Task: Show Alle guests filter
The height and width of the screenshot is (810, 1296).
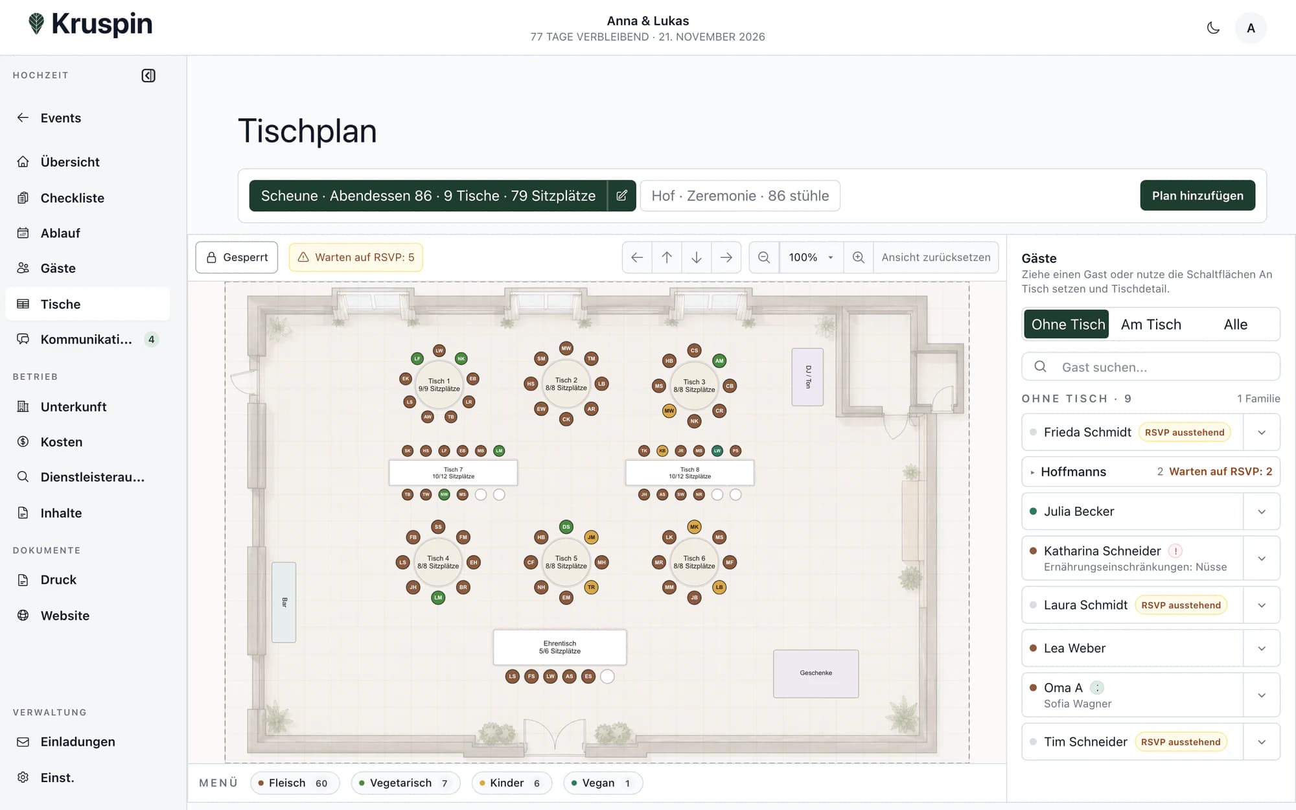Action: 1235,325
